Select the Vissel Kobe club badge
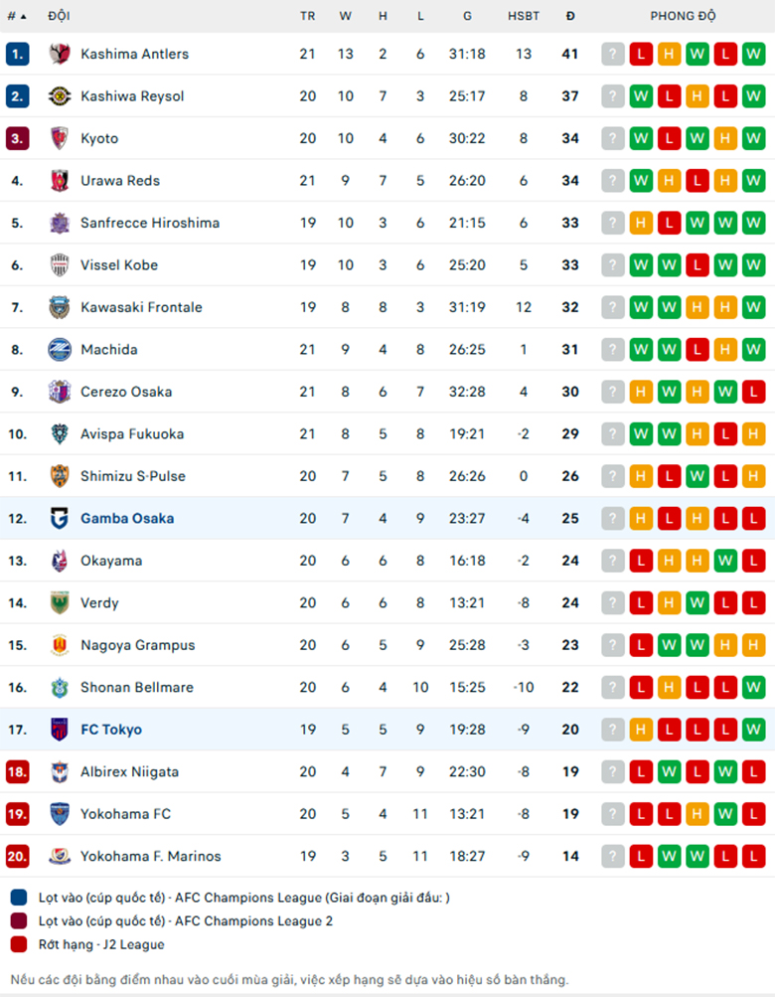The height and width of the screenshot is (997, 775). [60, 265]
